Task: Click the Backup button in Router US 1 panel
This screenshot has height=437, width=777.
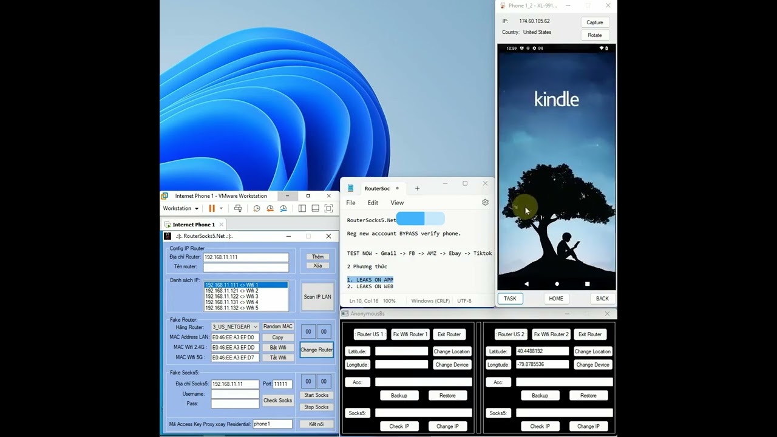Action: point(399,396)
